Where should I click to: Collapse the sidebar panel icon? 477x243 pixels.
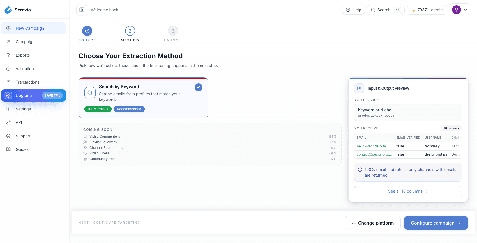pyautogui.click(x=82, y=10)
